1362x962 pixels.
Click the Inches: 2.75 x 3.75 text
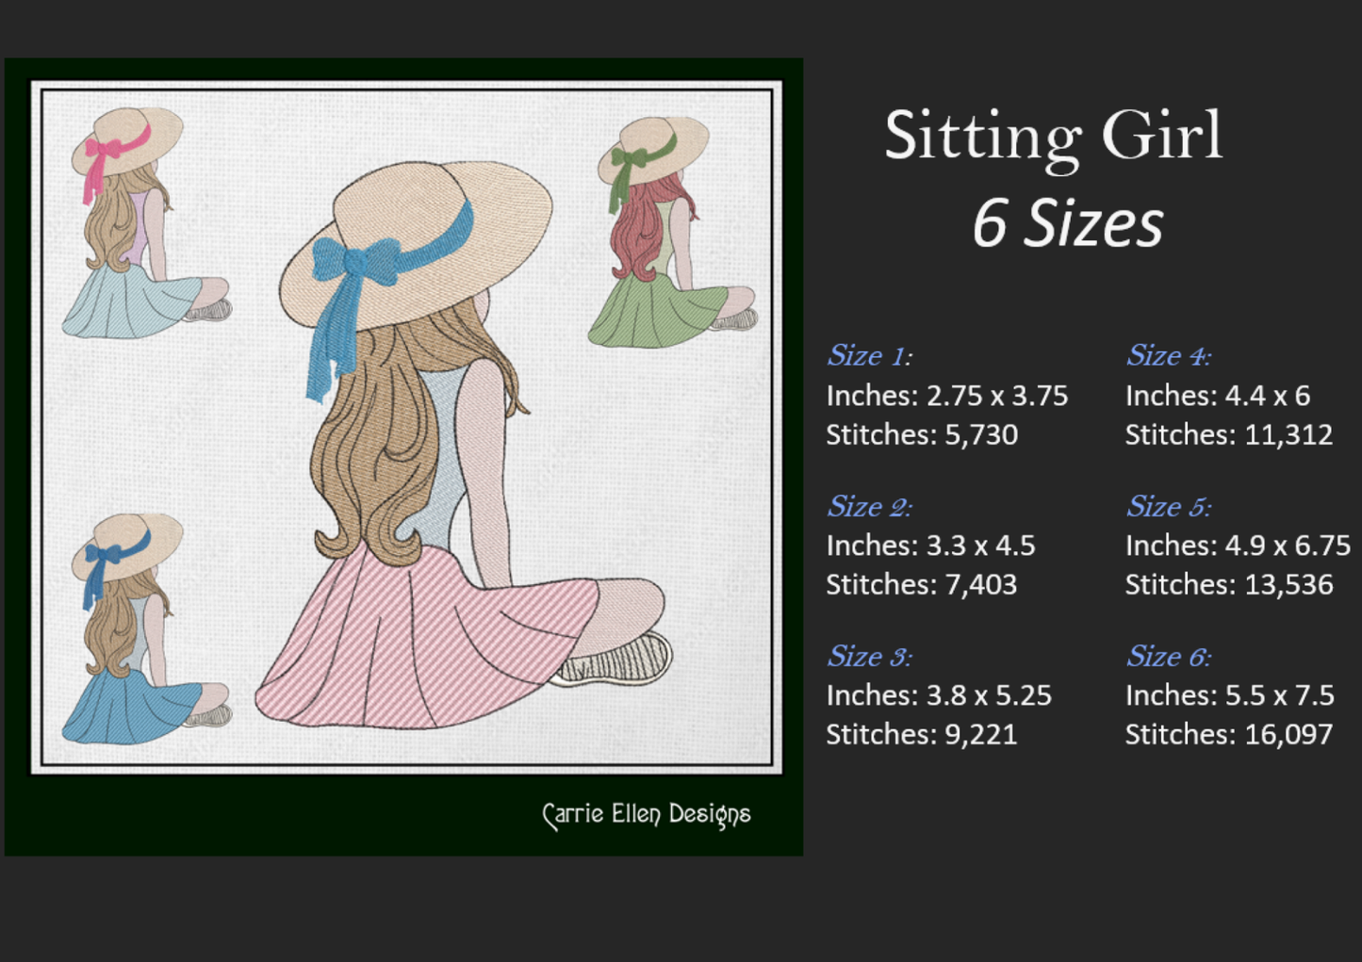(946, 396)
